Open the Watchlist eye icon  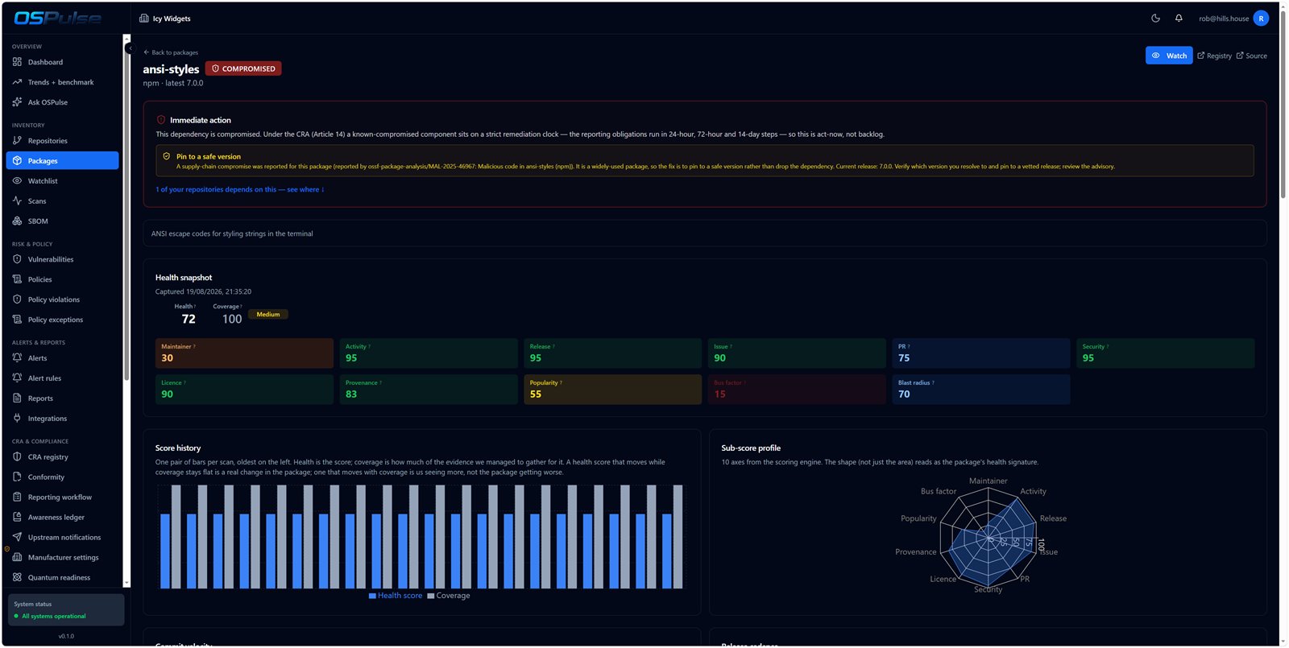coord(17,181)
